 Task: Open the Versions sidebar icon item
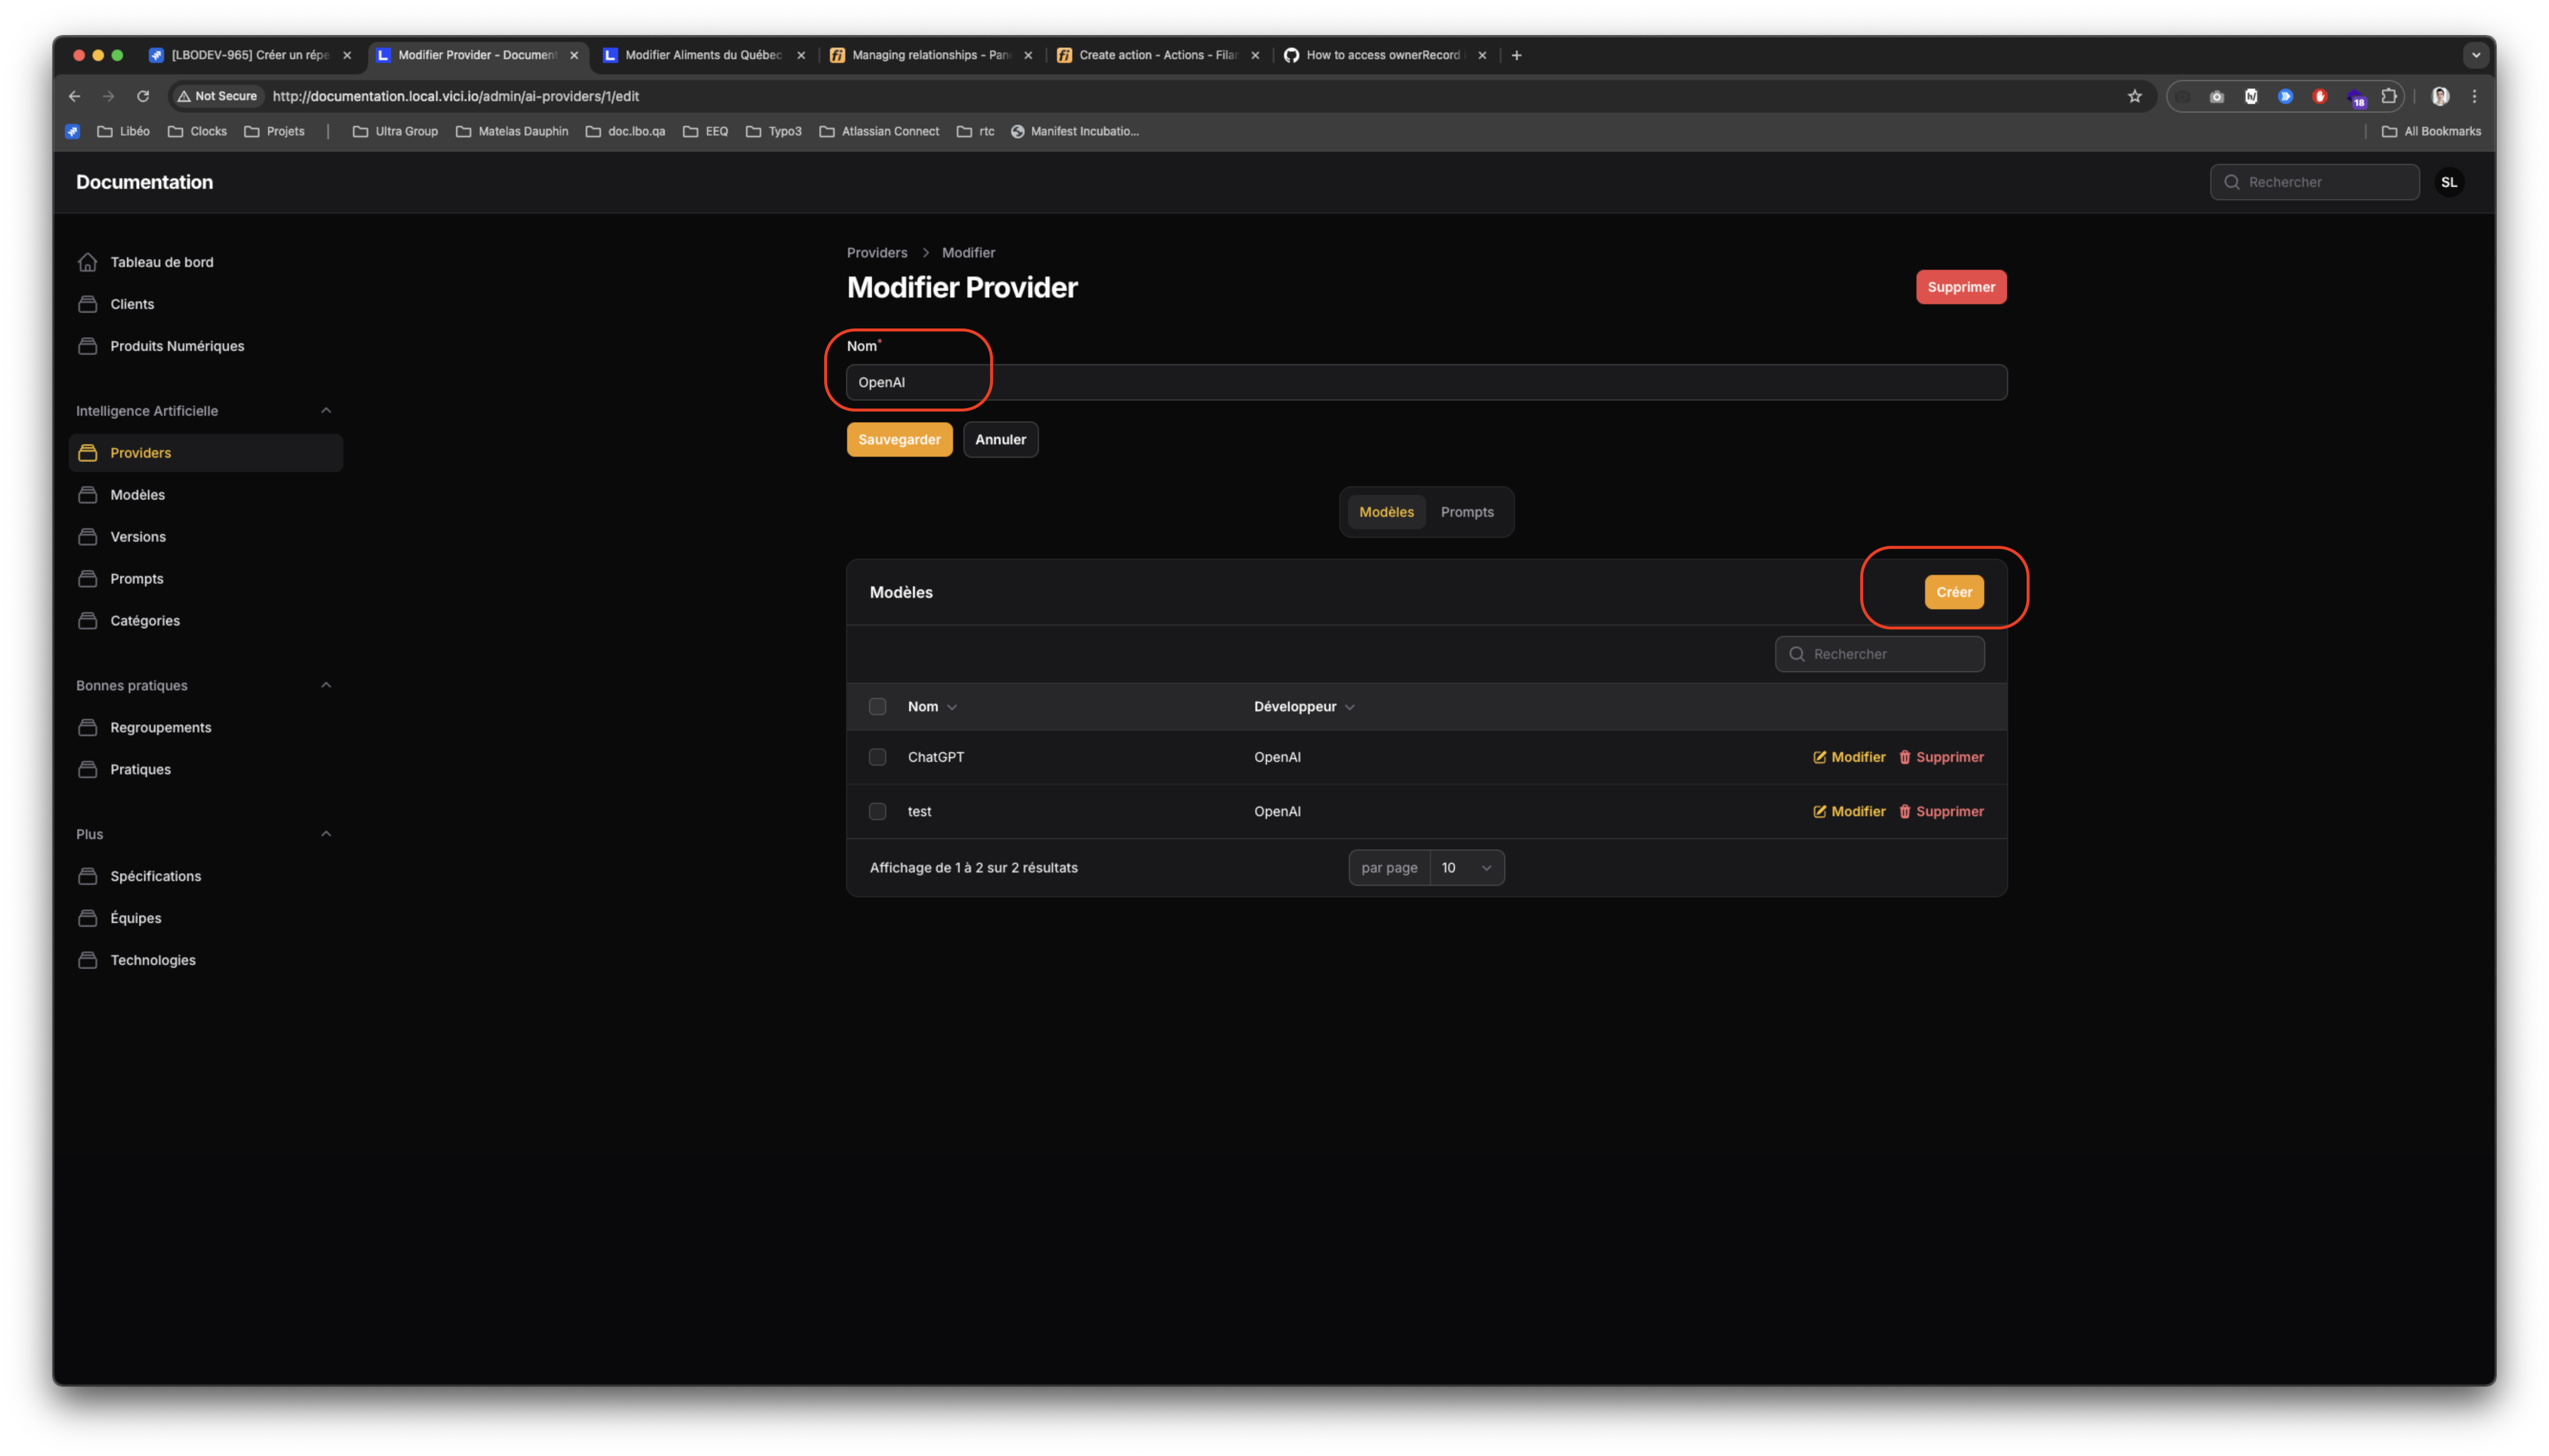(88, 537)
